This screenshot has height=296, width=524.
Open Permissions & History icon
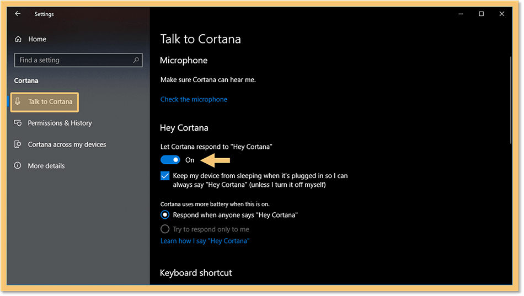point(18,123)
